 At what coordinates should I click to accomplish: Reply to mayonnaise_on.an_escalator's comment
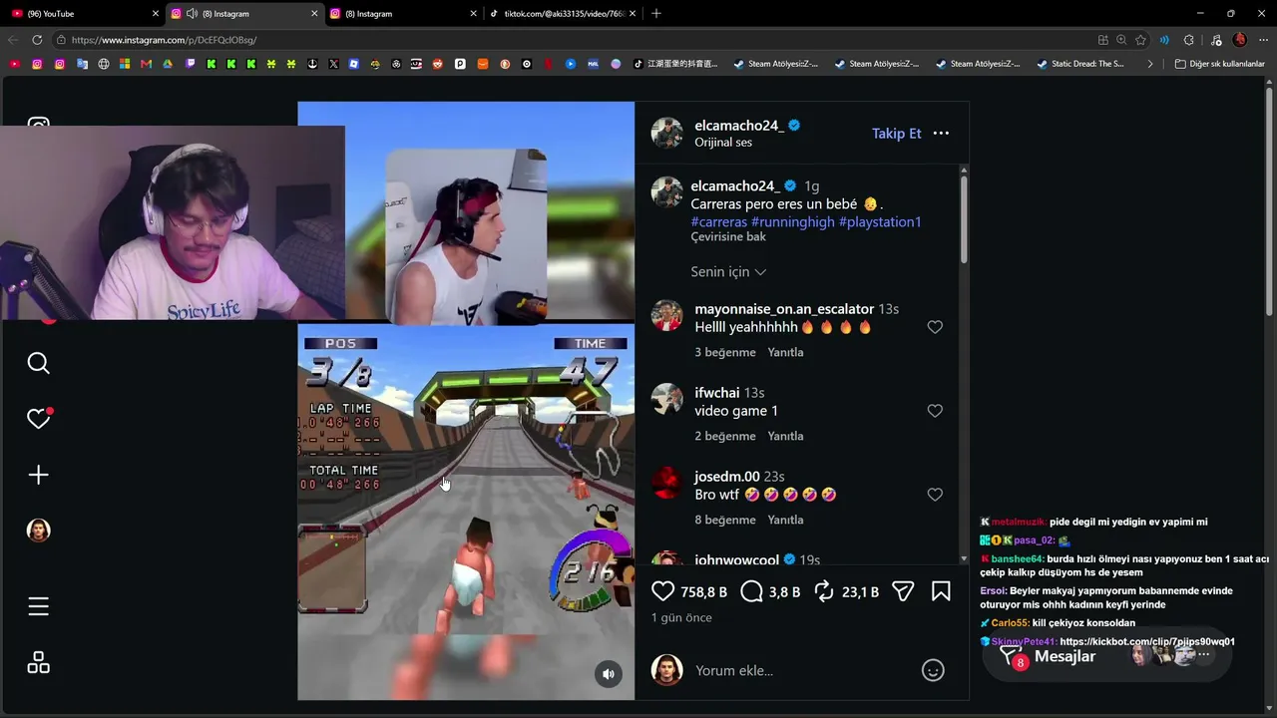(785, 352)
